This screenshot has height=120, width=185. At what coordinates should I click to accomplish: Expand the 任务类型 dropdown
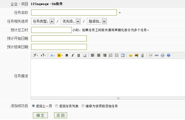coord(43,21)
